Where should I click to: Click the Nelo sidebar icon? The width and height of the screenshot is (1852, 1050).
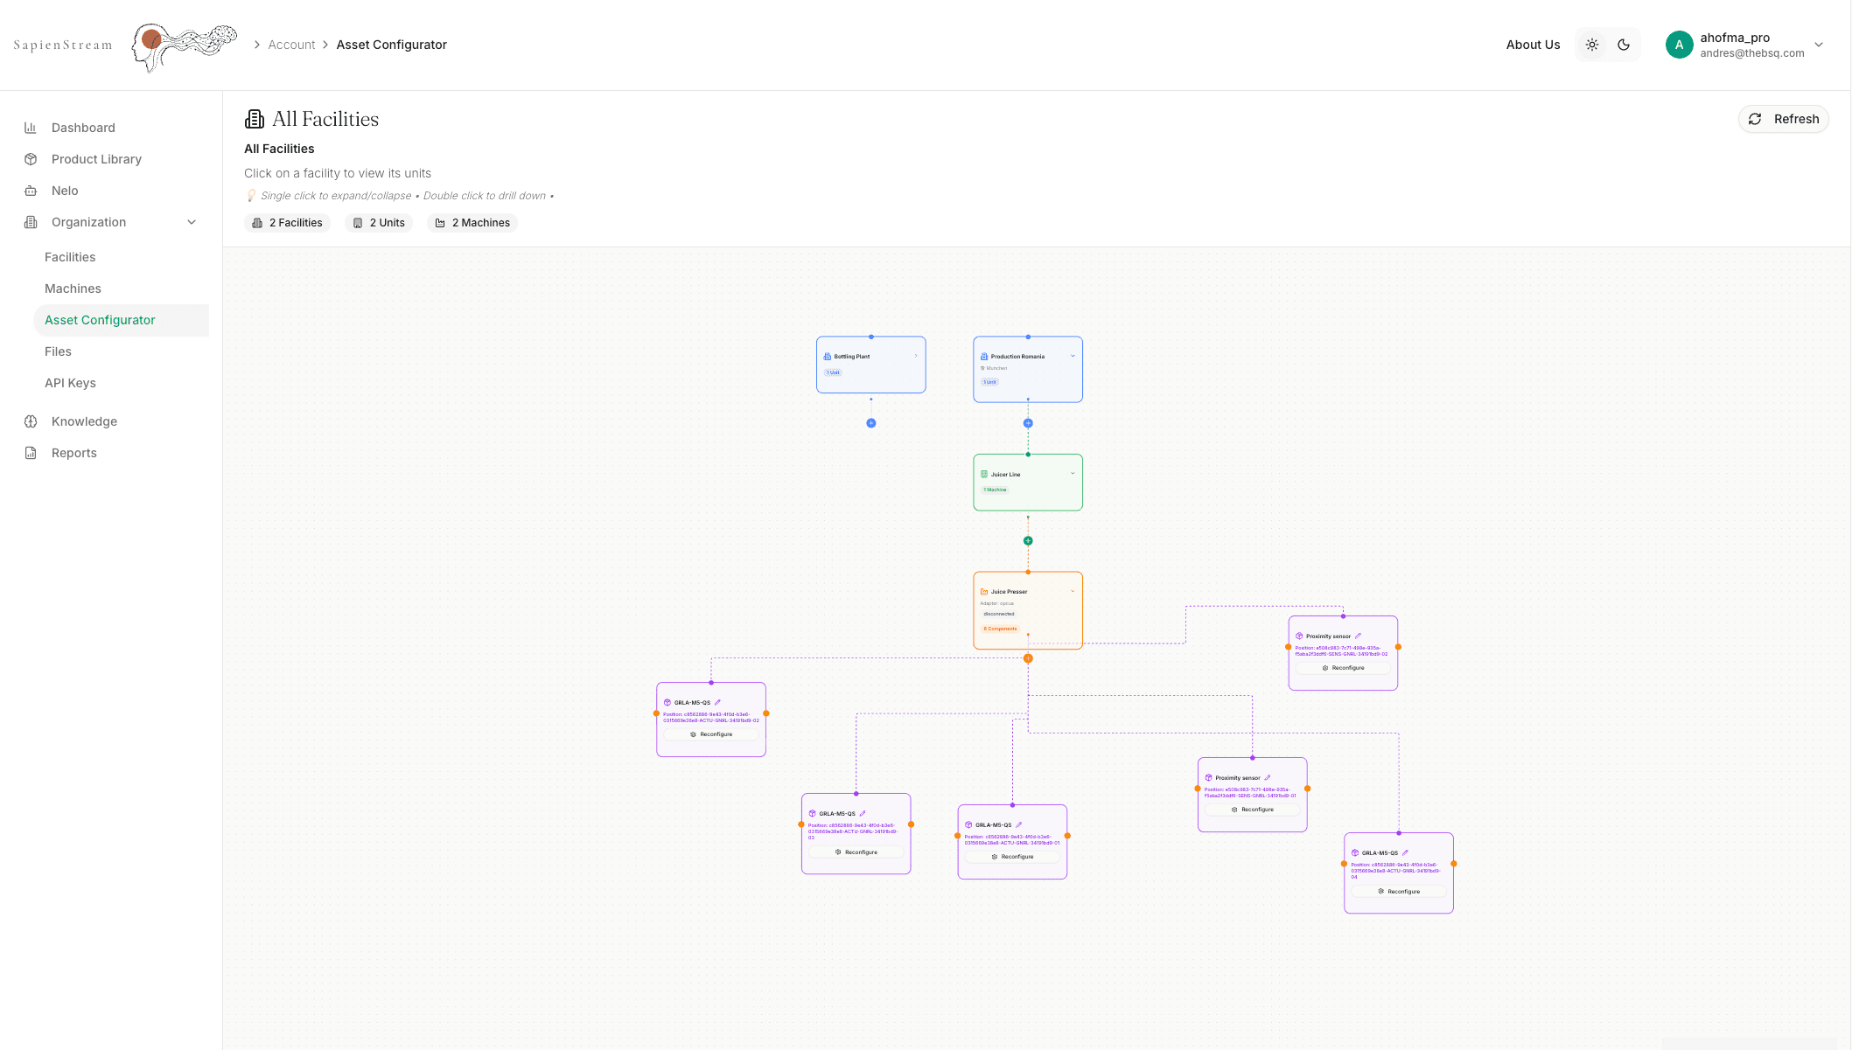click(x=30, y=191)
